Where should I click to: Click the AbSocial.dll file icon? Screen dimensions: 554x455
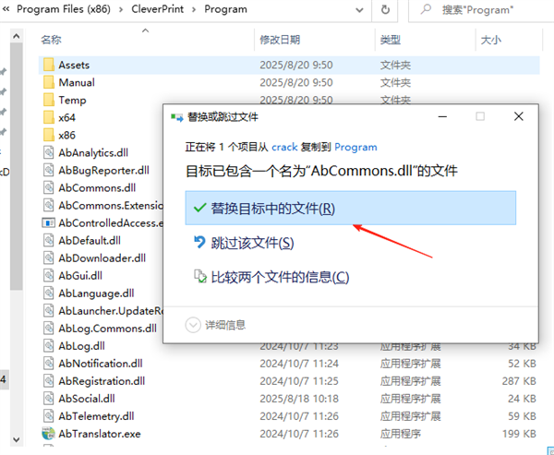point(48,399)
